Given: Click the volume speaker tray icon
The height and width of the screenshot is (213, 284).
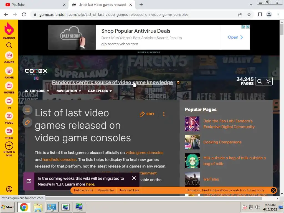Looking at the screenshot, I should pos(257,207).
